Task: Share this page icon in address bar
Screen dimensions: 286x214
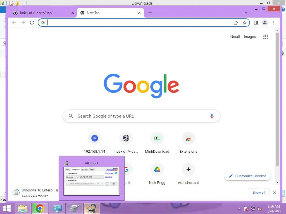Action: [236, 23]
